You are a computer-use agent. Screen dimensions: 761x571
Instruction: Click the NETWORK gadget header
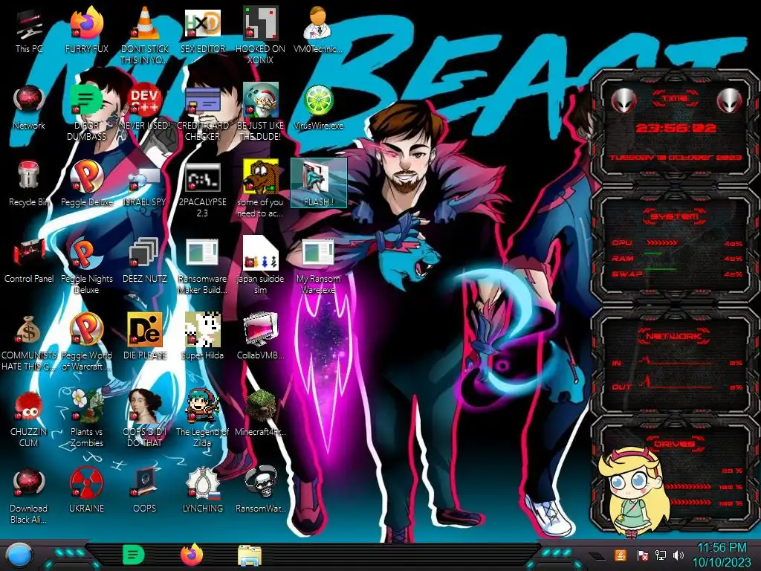pyautogui.click(x=675, y=336)
